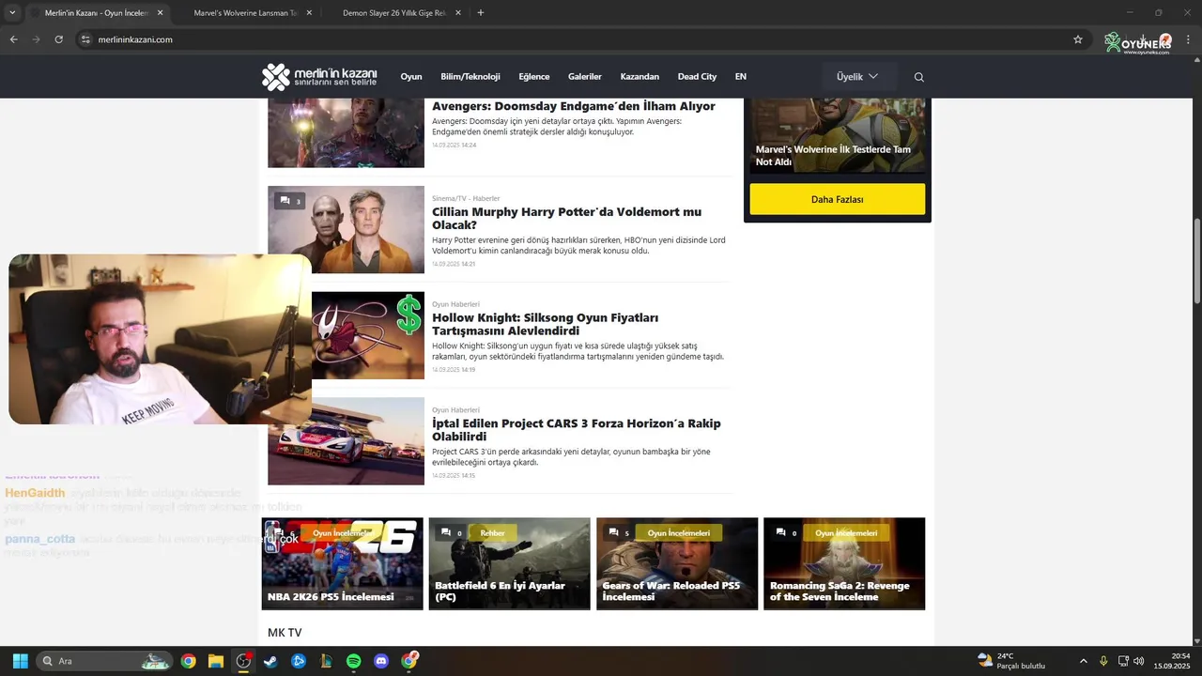This screenshot has height=676, width=1202.
Task: Launch Google Chrome from the taskbar
Action: (x=189, y=661)
